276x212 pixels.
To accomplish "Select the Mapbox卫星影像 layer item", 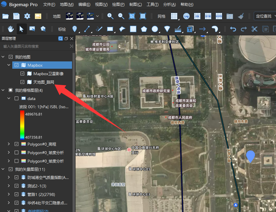I will pyautogui.click(x=48, y=74).
